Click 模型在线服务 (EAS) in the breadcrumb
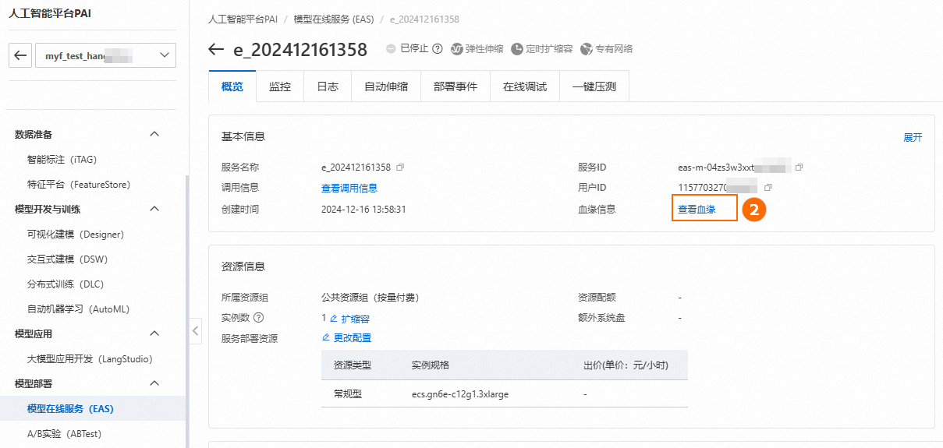 pos(333,19)
